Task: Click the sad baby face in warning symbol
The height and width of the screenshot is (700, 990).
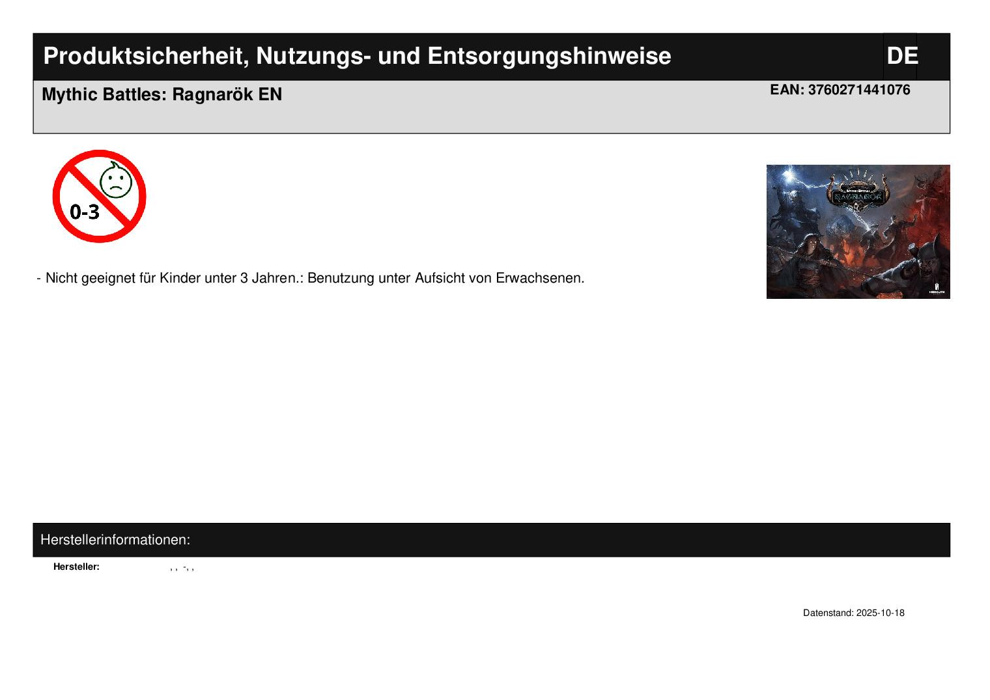Action: 116,181
